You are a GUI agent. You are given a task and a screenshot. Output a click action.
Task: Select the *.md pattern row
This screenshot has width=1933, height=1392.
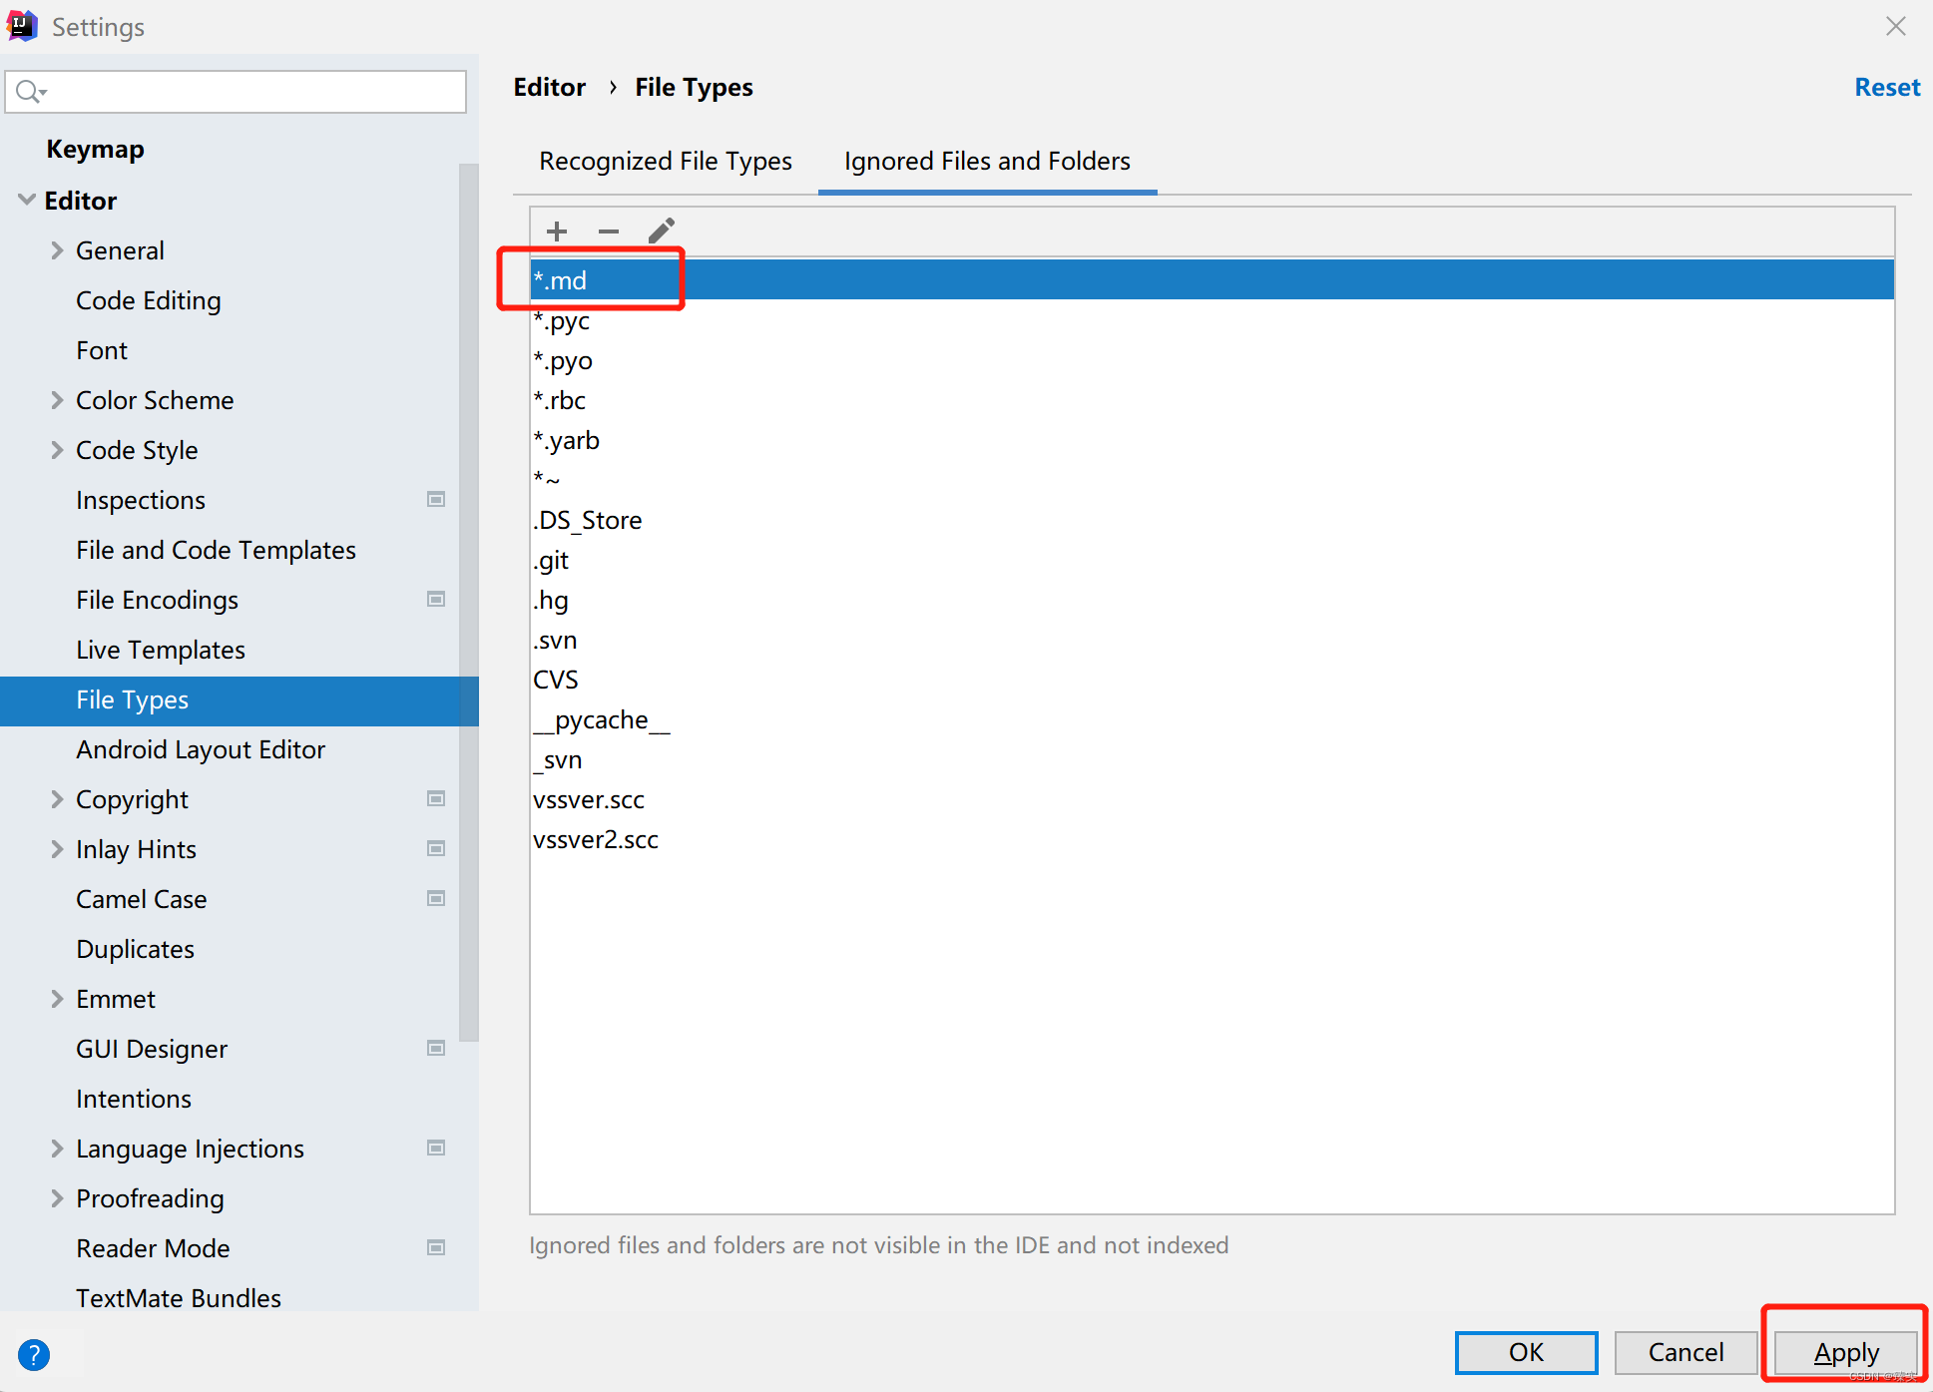click(1211, 280)
